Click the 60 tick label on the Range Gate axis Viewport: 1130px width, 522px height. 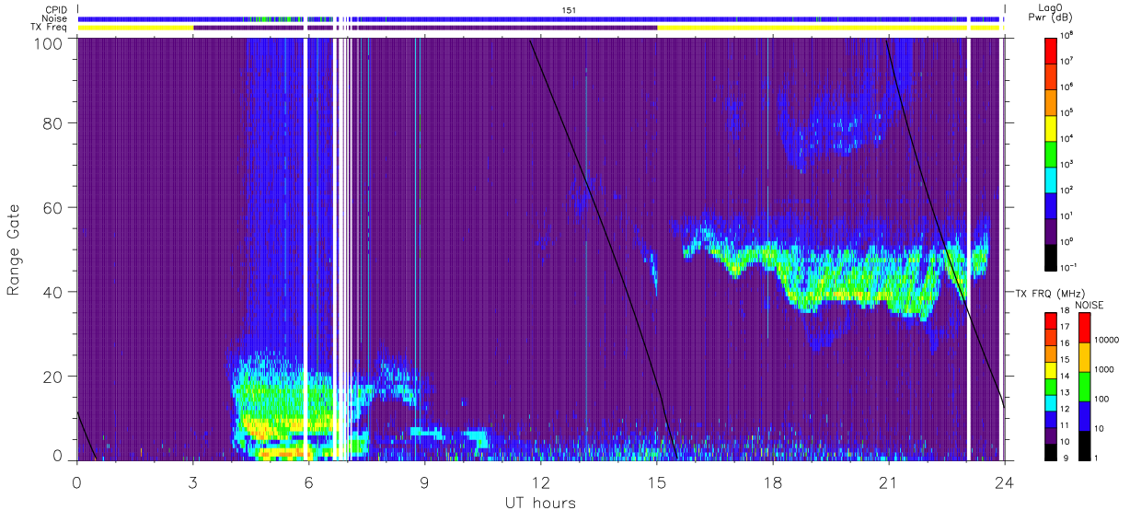coord(53,208)
